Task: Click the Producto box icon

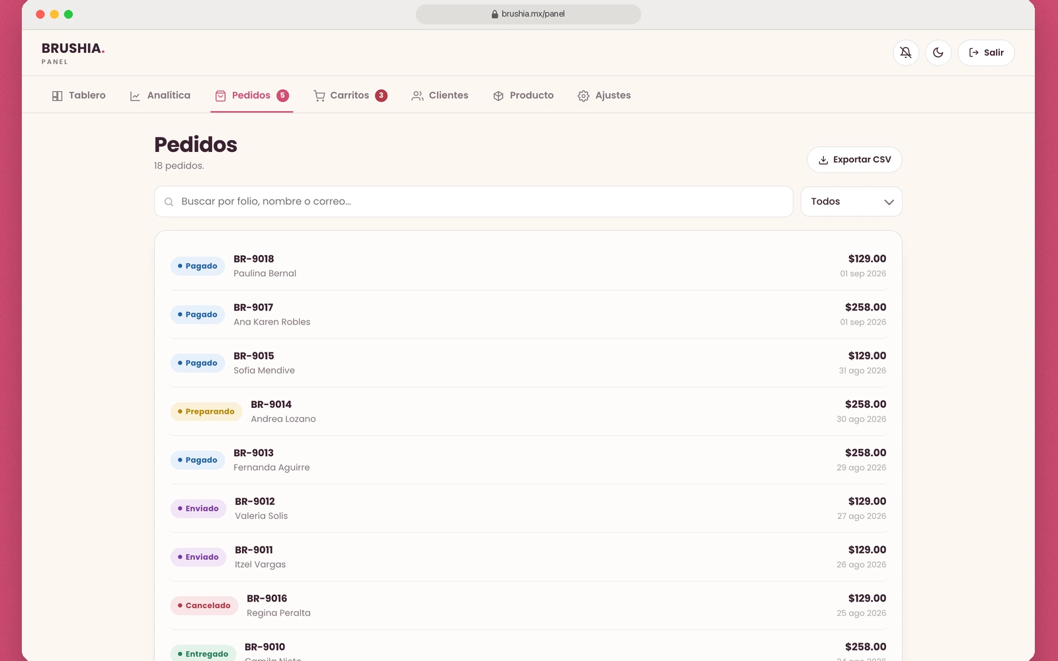Action: [499, 96]
